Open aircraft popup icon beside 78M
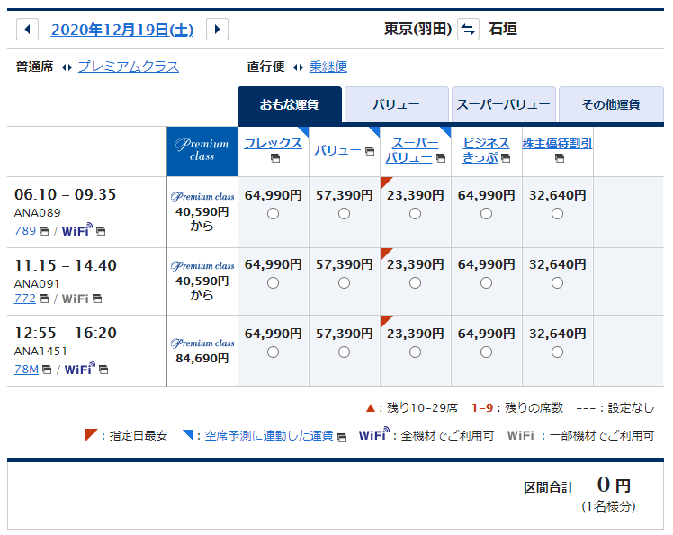Screen dimensions: 673x535 click(47, 370)
